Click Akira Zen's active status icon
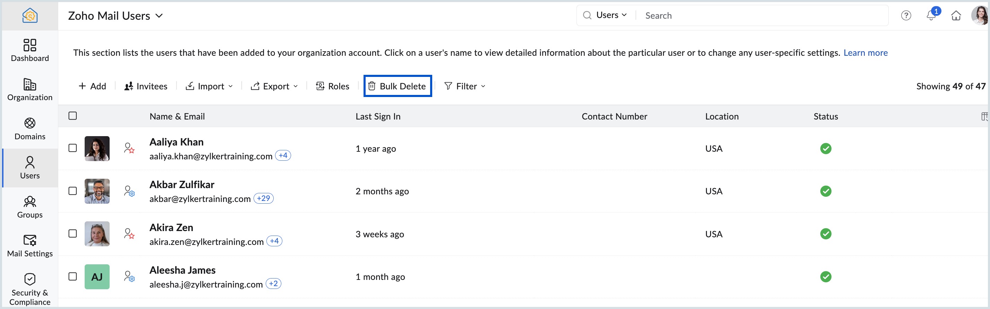990x309 pixels. coord(826,233)
